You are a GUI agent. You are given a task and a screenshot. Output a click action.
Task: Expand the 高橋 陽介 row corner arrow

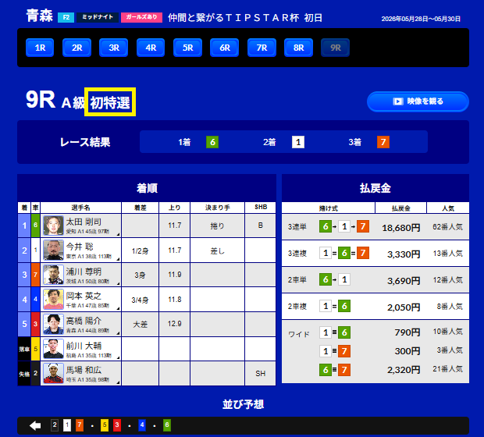coord(118,333)
